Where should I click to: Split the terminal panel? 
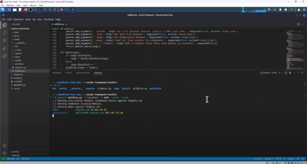pyautogui.click(x=286, y=73)
